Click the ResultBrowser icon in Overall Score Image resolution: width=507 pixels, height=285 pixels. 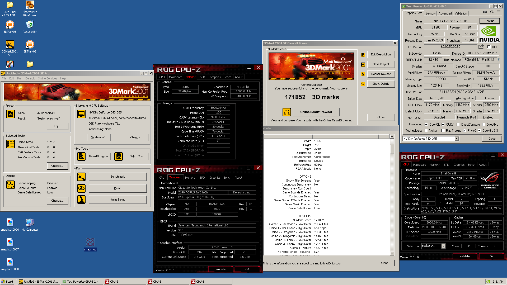point(363,74)
